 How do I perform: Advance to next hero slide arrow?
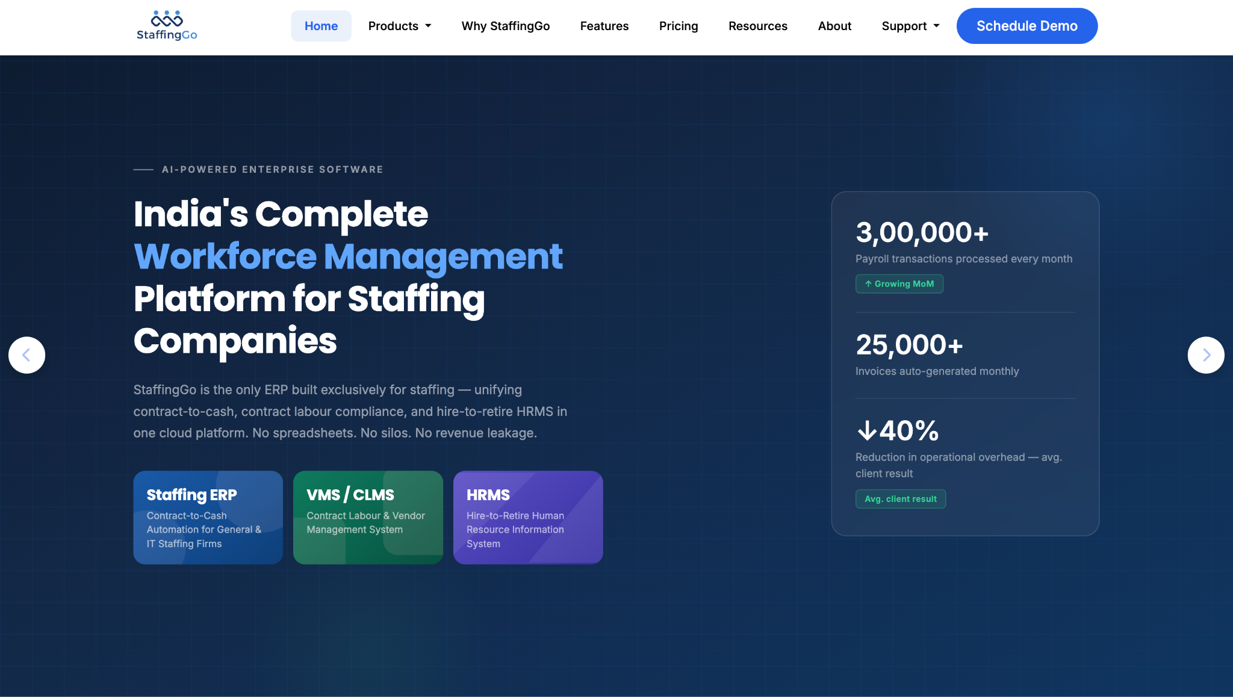pyautogui.click(x=1206, y=355)
